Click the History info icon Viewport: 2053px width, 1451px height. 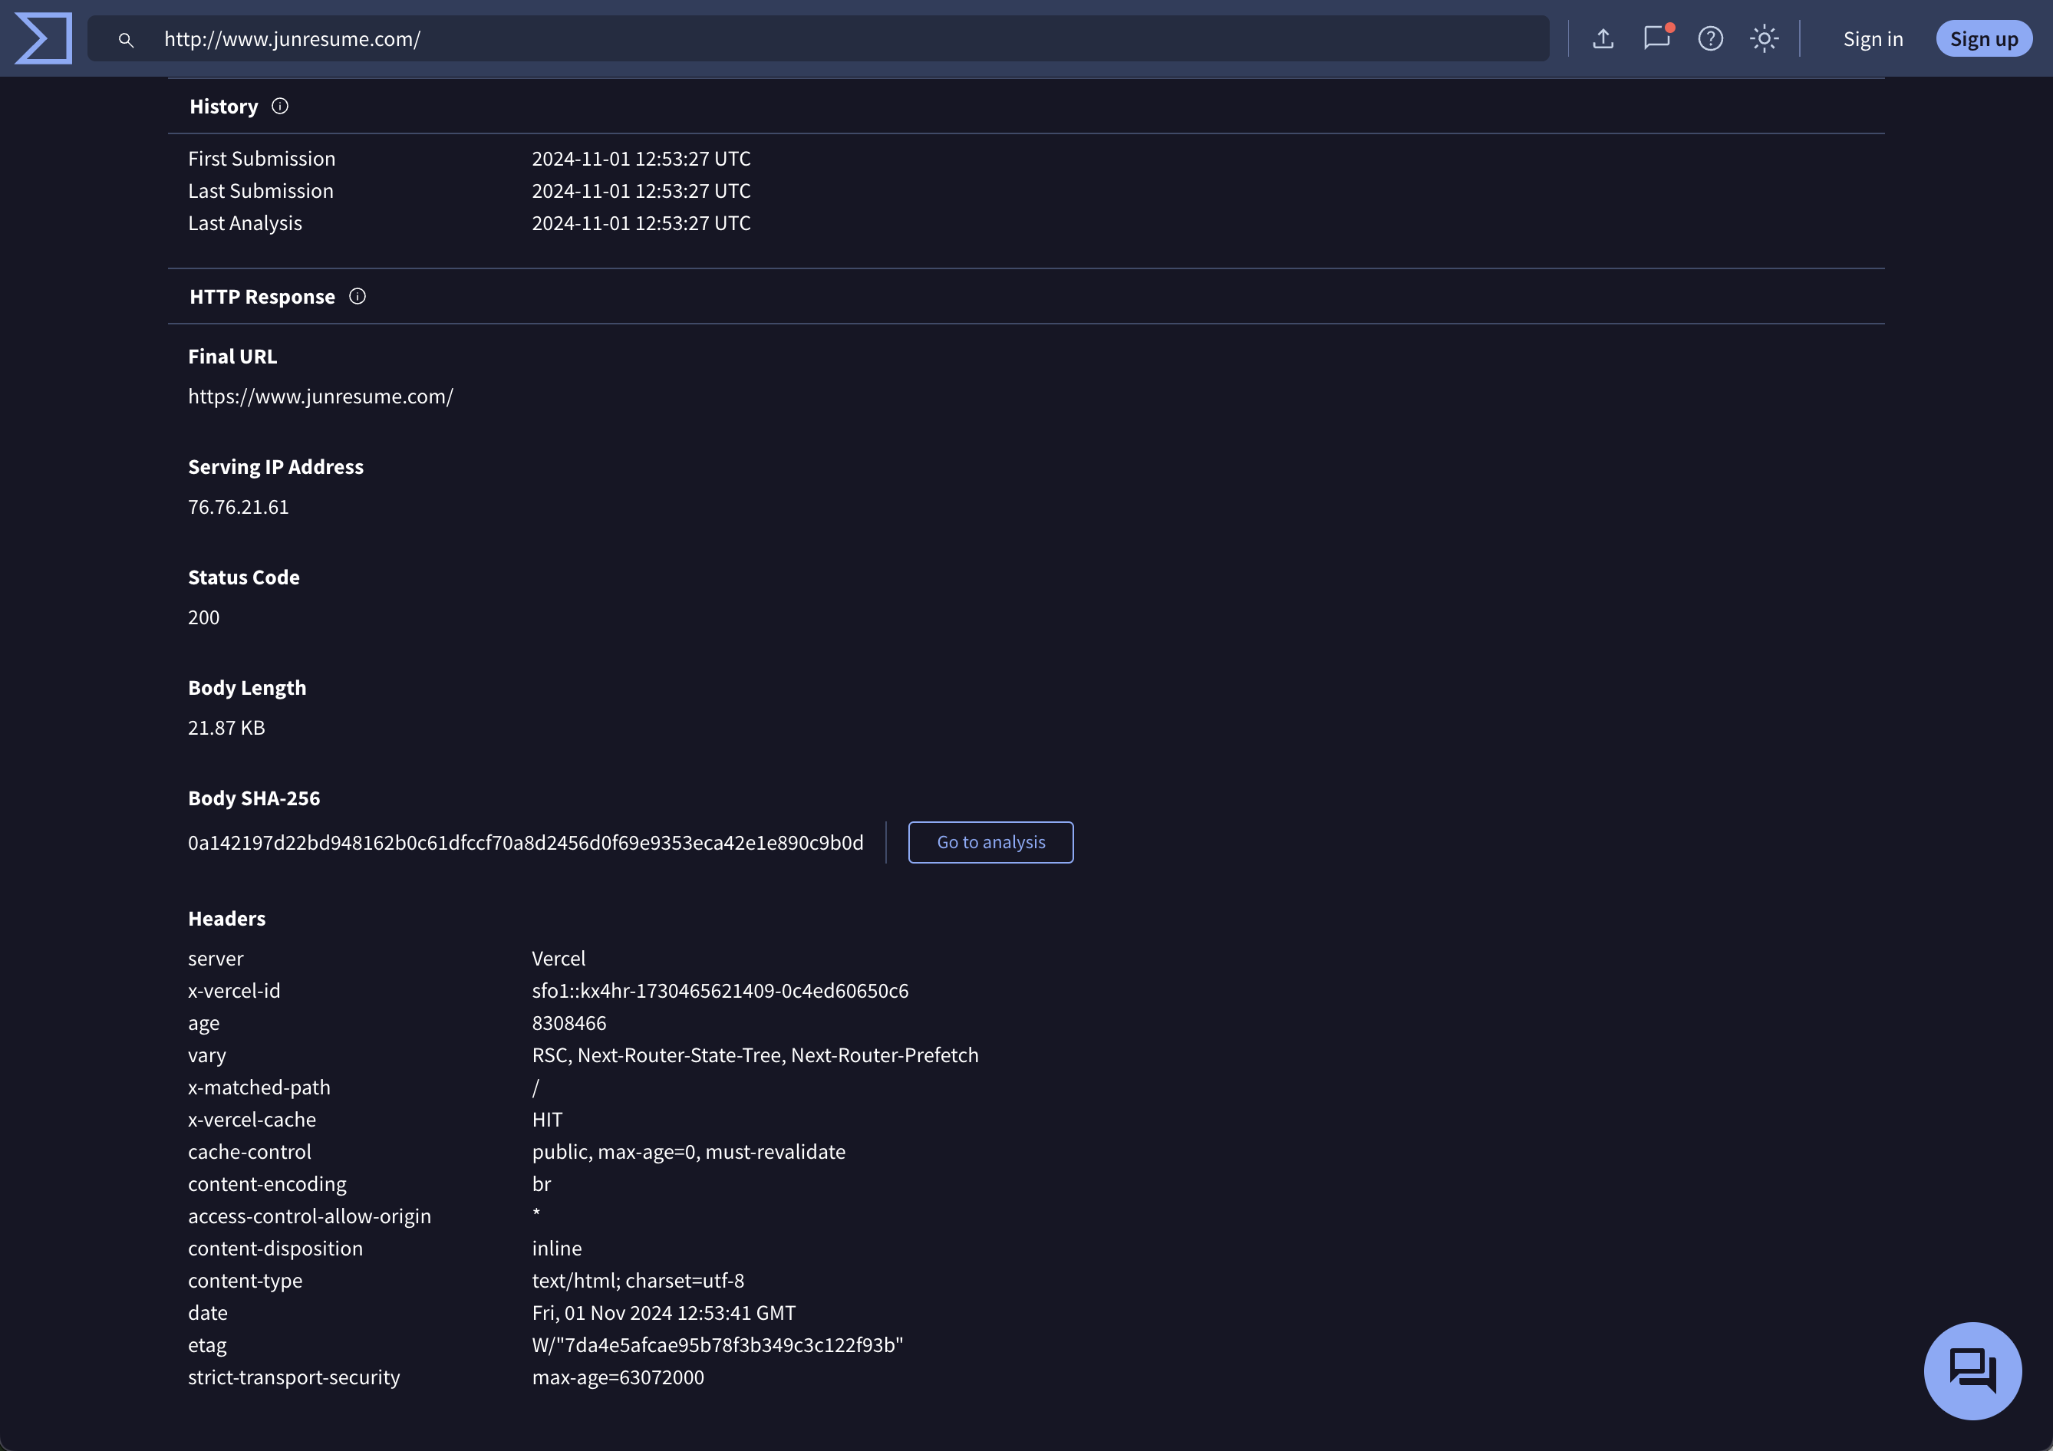[x=280, y=107]
